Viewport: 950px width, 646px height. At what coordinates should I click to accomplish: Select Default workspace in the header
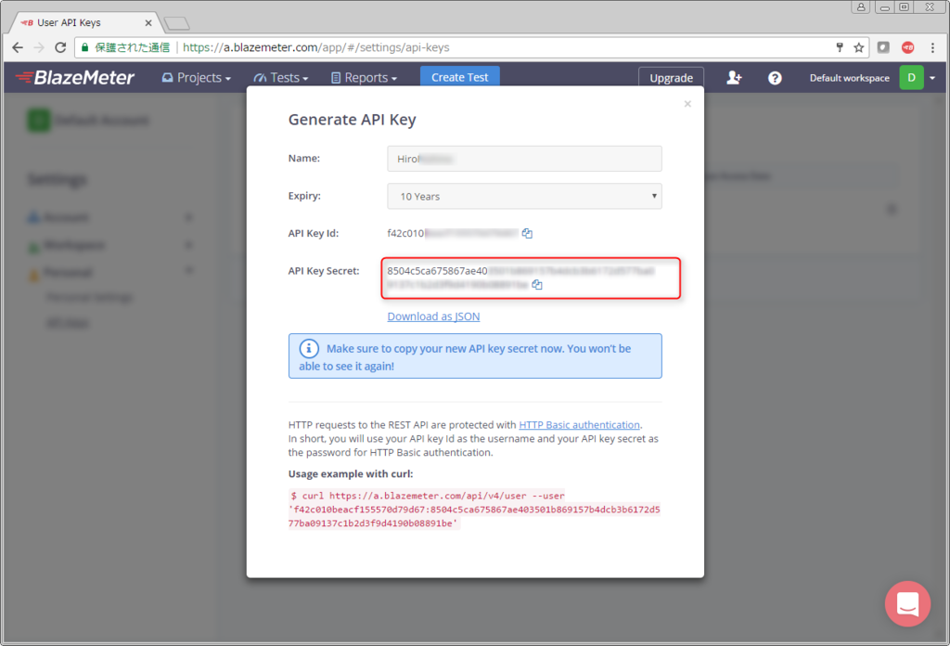click(x=850, y=78)
